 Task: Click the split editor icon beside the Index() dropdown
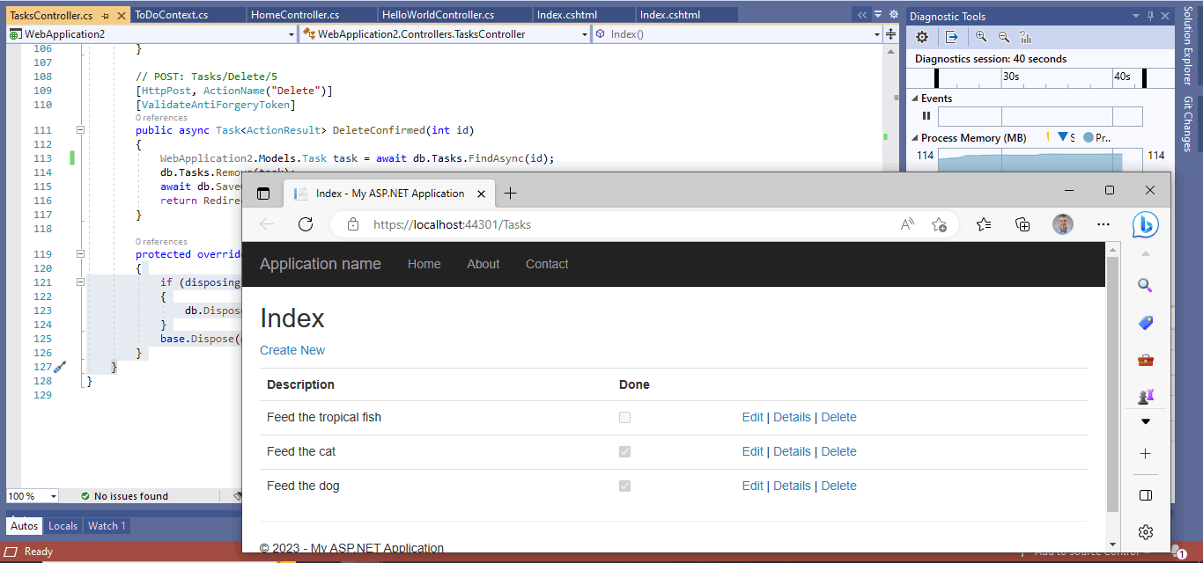pos(890,34)
